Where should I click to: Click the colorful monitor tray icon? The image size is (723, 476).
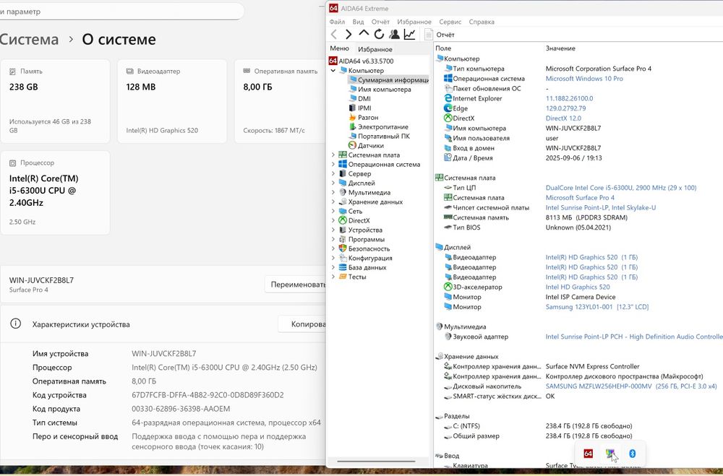(x=610, y=454)
